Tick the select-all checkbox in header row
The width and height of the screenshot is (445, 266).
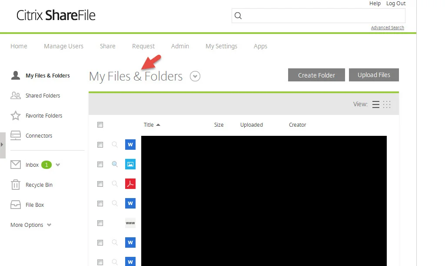(x=100, y=125)
